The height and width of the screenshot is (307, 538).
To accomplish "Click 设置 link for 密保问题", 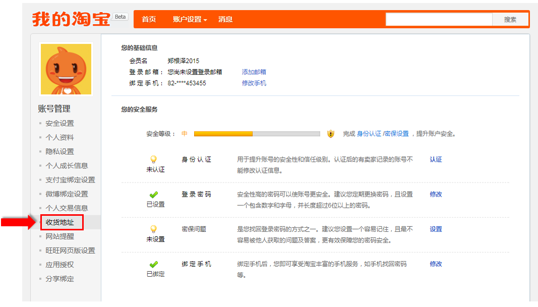I will pyautogui.click(x=436, y=229).
